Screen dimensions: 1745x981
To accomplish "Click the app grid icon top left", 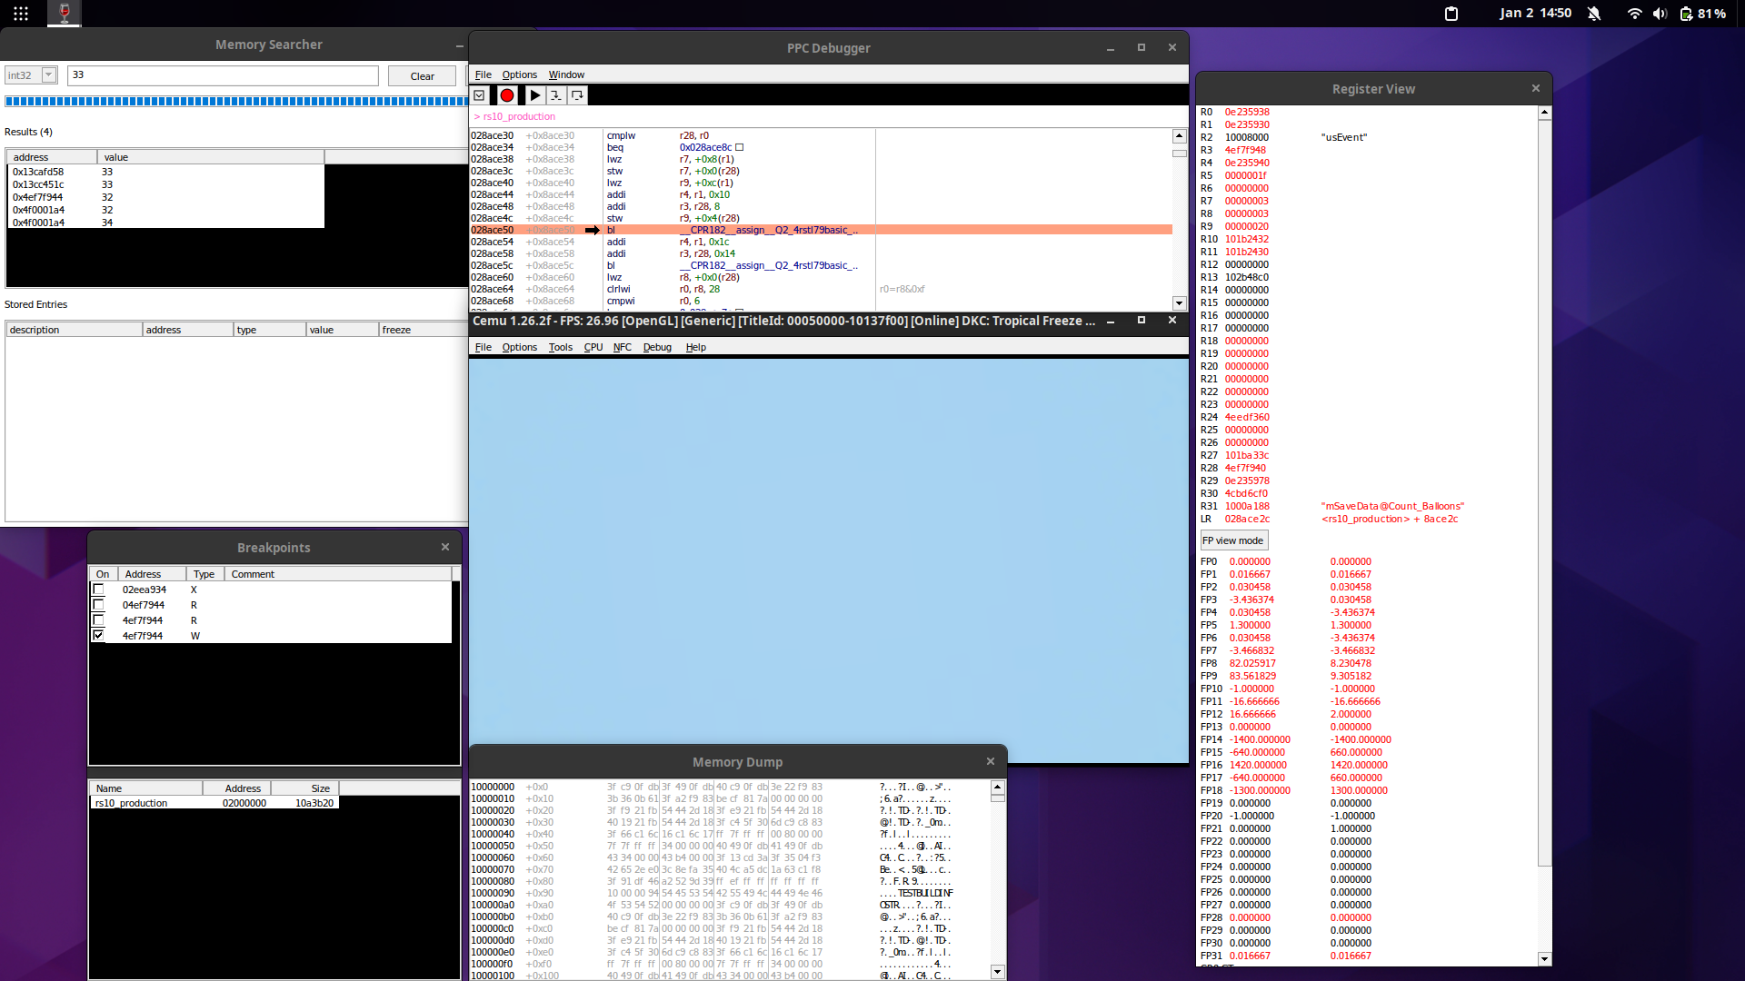I will [20, 14].
